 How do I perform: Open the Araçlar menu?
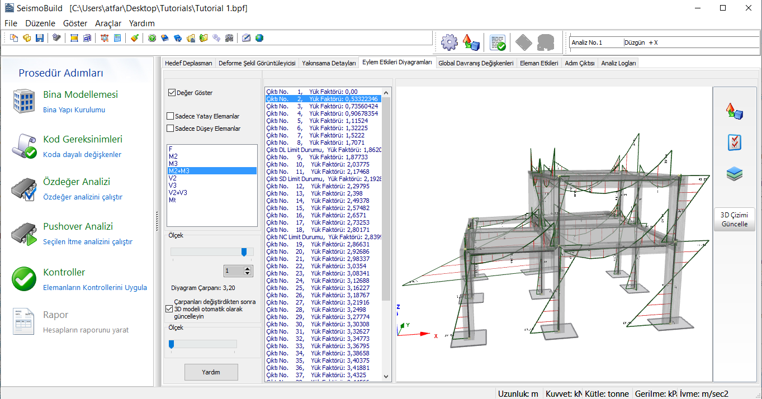point(108,23)
